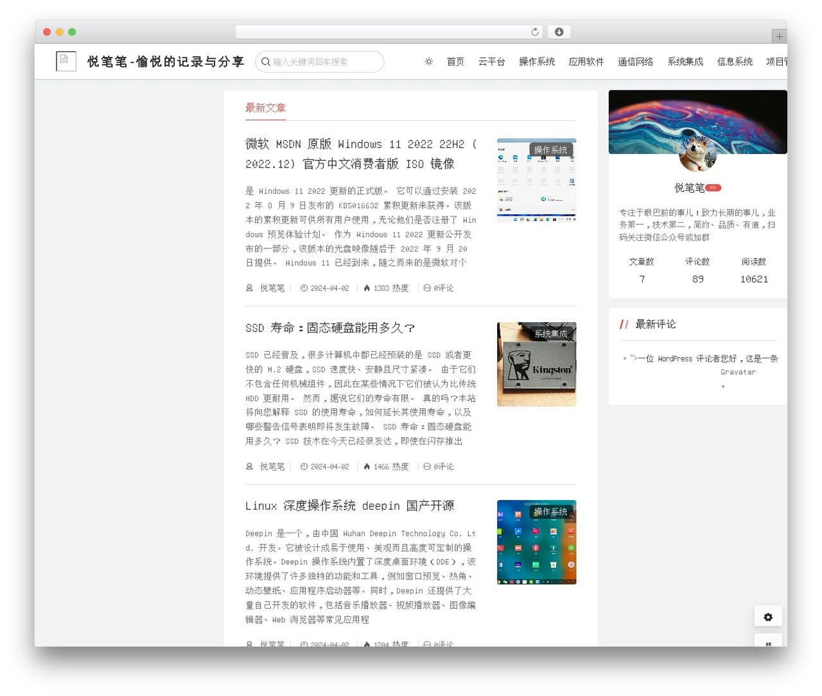The width and height of the screenshot is (822, 696).
Task: Click 悦笔笔 site title in the header
Action: pyautogui.click(x=166, y=62)
